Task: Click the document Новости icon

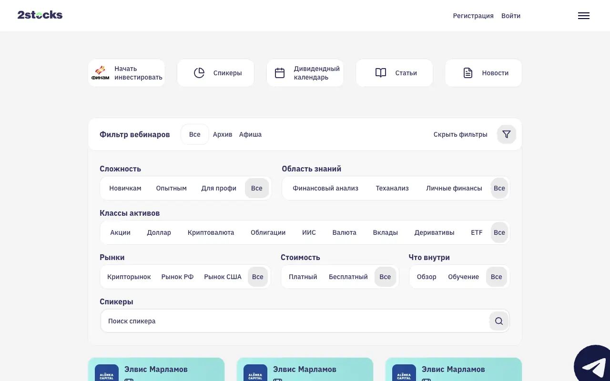Action: click(x=468, y=73)
